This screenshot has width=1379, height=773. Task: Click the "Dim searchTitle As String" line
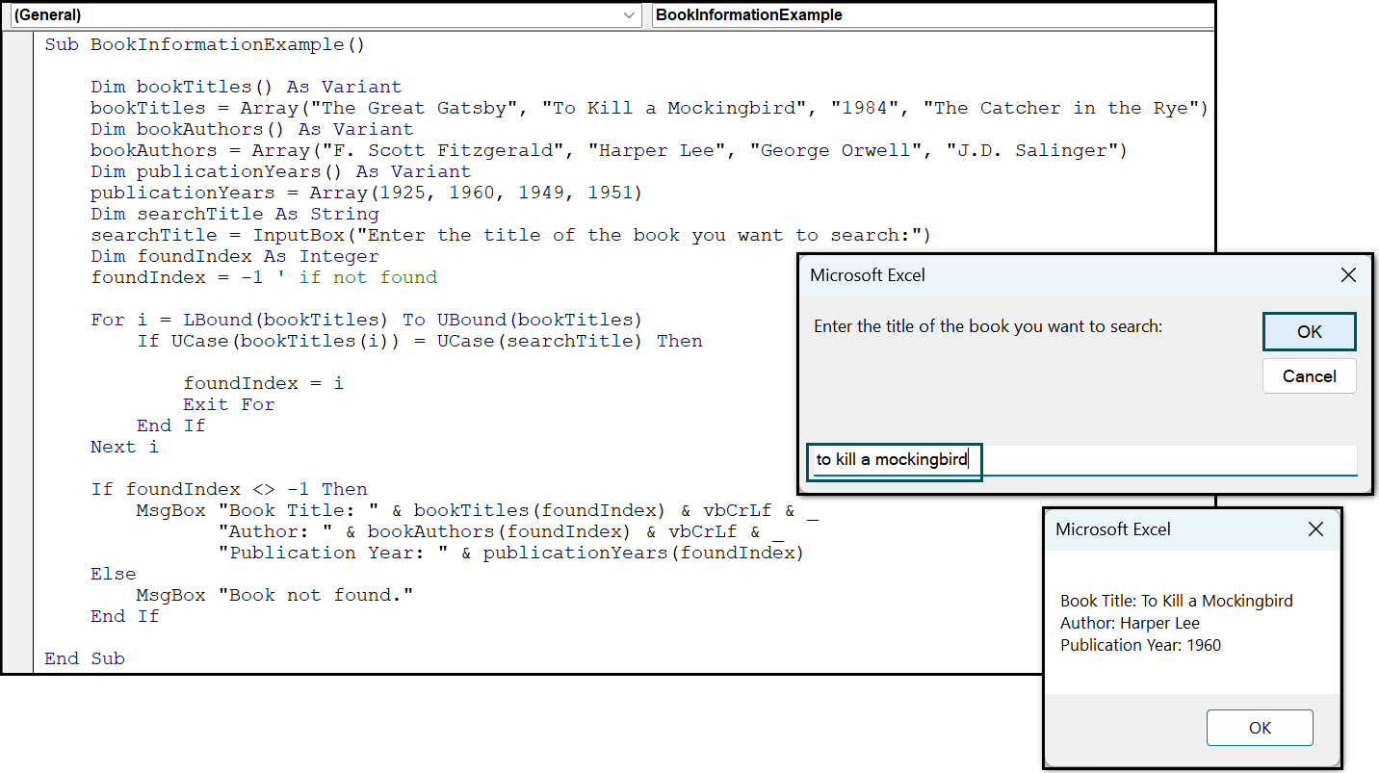click(235, 214)
